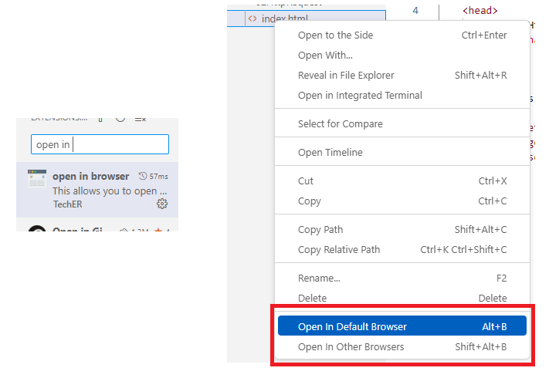Click the clear extensions search results icon
The height and width of the screenshot is (378, 549).
[x=141, y=120]
